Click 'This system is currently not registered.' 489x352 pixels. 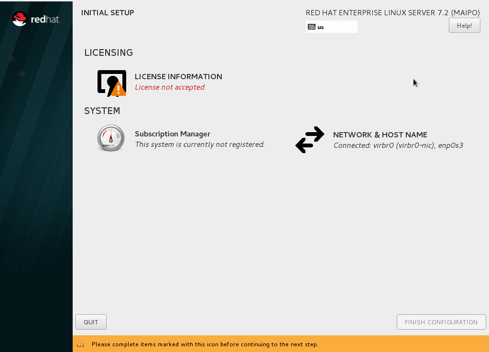point(200,145)
